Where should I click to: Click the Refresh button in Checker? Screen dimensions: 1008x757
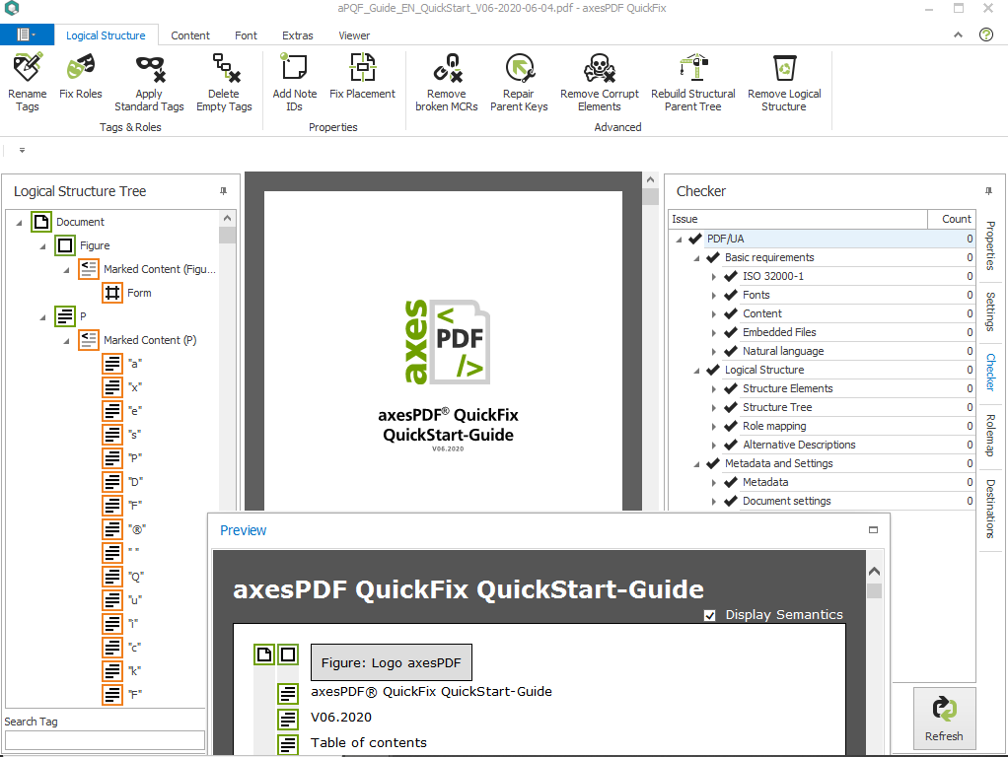944,719
